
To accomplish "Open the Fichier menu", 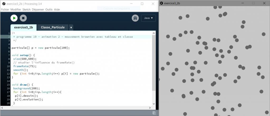I will click(x=5, y=9).
